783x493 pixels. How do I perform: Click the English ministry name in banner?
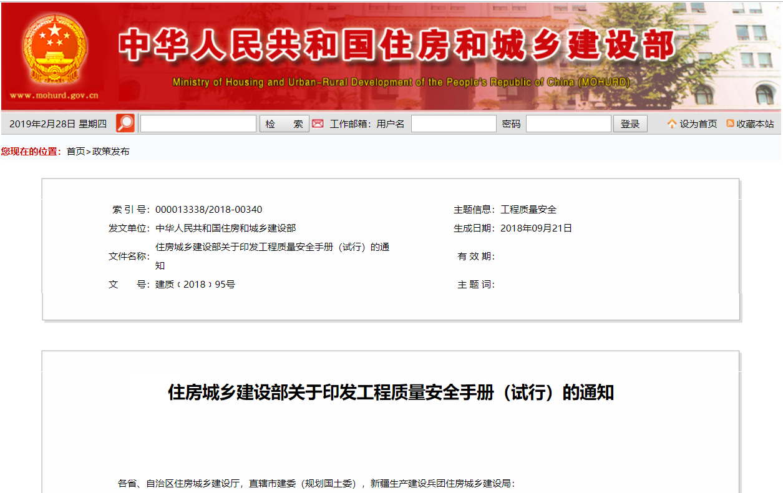(x=401, y=82)
